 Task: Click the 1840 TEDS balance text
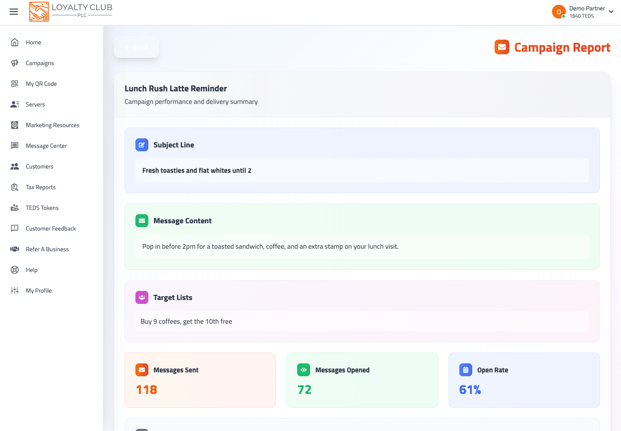point(581,16)
